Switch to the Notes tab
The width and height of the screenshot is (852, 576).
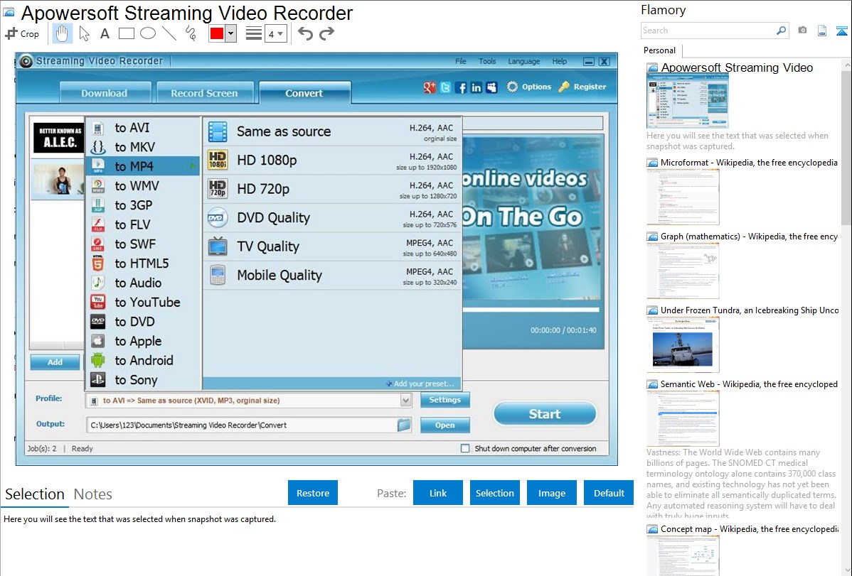[x=93, y=494]
